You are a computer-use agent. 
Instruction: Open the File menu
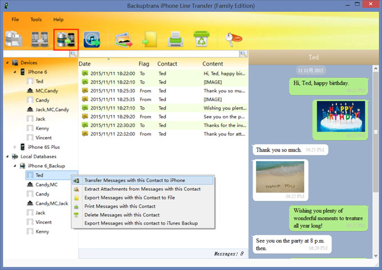[15, 20]
